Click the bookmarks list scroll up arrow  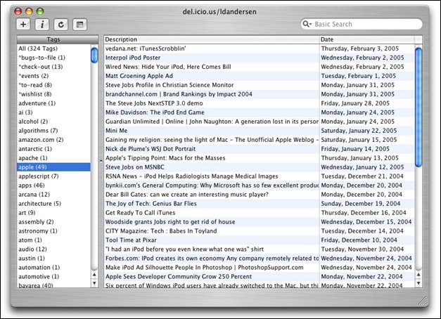418,275
